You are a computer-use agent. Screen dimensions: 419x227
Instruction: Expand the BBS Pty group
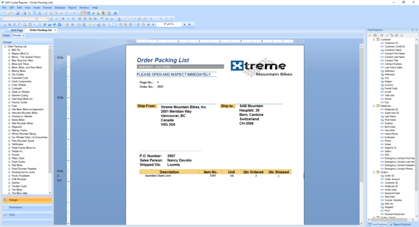9,50
